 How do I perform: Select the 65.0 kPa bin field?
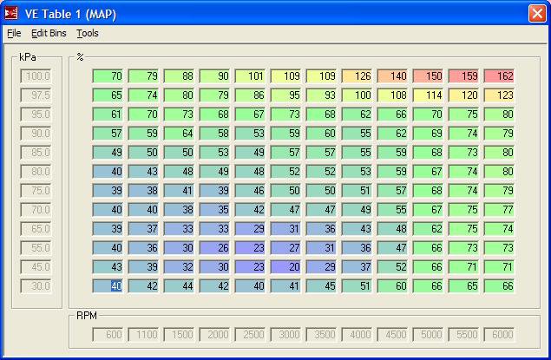(x=36, y=229)
